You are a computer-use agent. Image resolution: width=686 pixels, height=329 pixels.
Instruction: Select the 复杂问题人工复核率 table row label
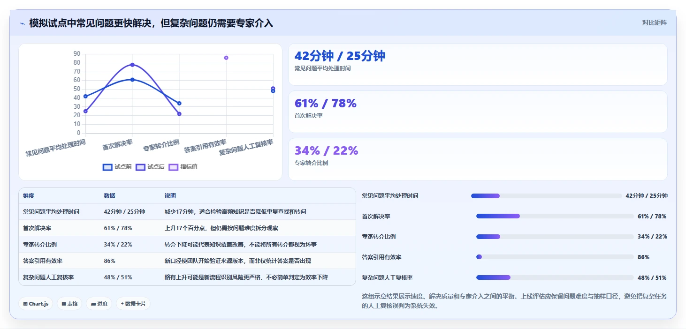[x=48, y=277]
